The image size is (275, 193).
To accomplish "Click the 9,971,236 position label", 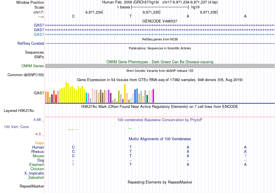I will pos(208,12).
